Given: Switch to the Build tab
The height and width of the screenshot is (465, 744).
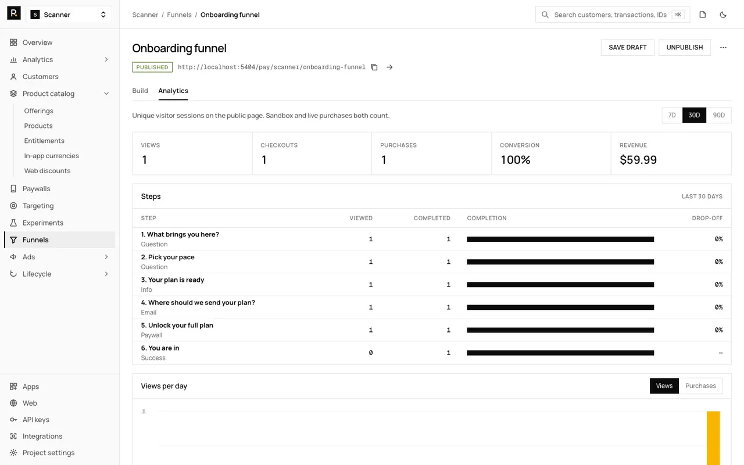Looking at the screenshot, I should point(140,91).
